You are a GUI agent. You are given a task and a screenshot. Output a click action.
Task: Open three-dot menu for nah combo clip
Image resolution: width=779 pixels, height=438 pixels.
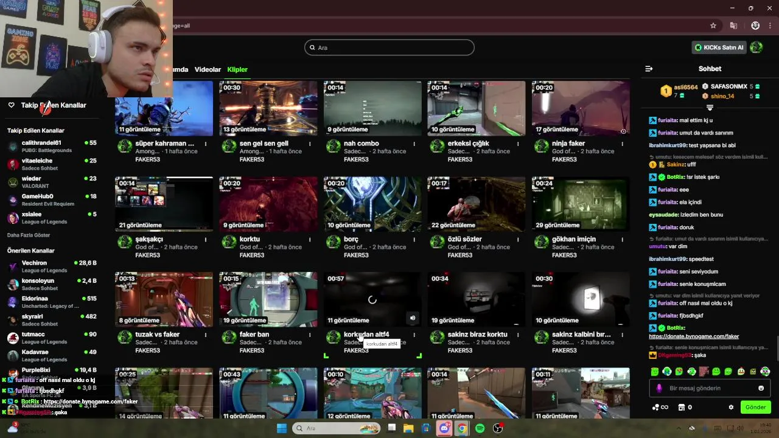point(414,144)
